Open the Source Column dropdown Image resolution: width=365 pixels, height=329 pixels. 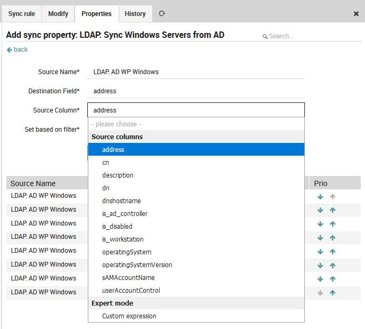[x=196, y=110]
